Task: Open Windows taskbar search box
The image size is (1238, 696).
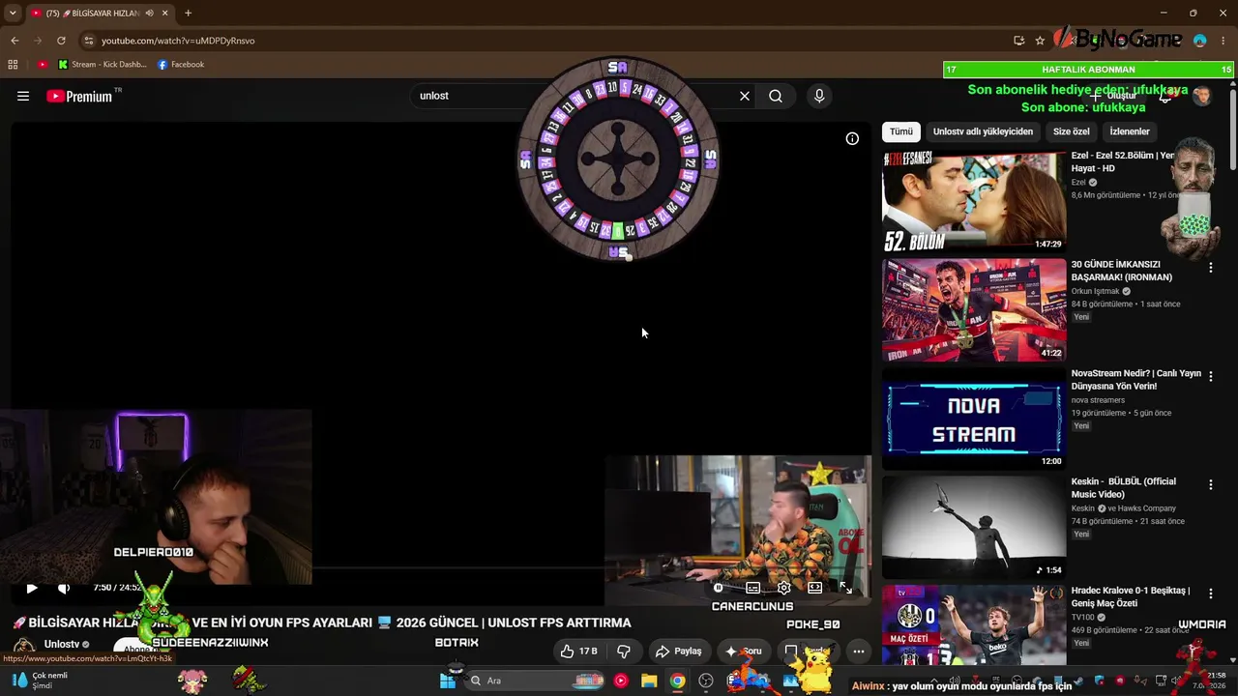Action: pos(535,681)
